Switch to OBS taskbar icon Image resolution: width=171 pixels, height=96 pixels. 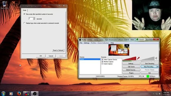(35, 94)
